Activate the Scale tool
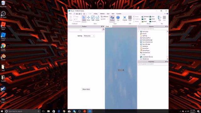Viewport: 201px width, 113px height. [x=93, y=18]
